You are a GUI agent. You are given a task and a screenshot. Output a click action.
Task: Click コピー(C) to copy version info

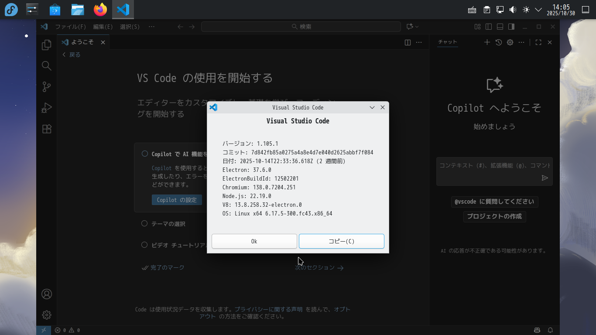click(x=342, y=241)
